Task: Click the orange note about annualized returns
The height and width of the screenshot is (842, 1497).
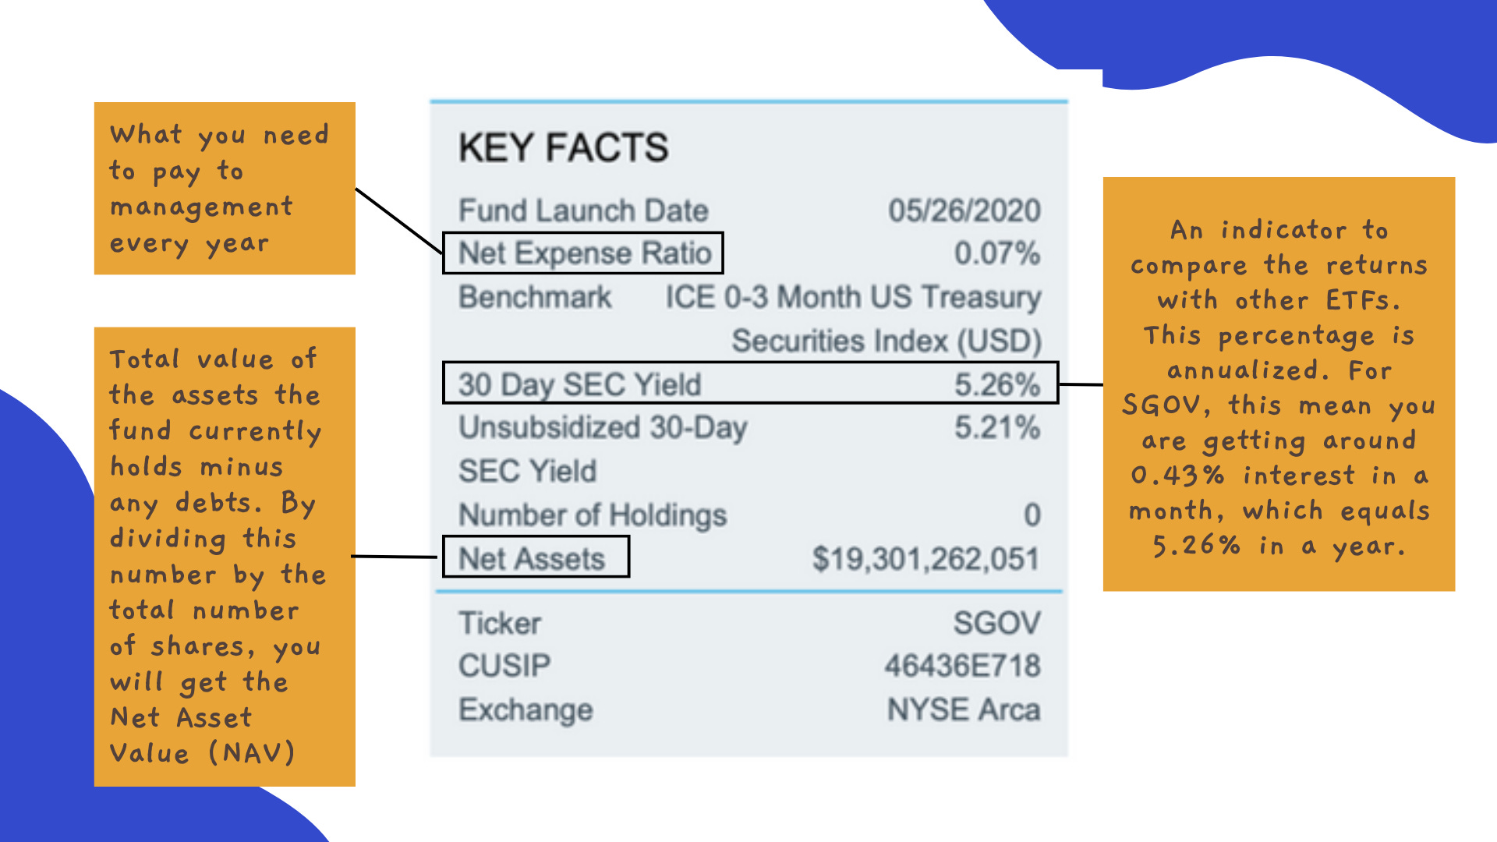Action: click(1279, 384)
